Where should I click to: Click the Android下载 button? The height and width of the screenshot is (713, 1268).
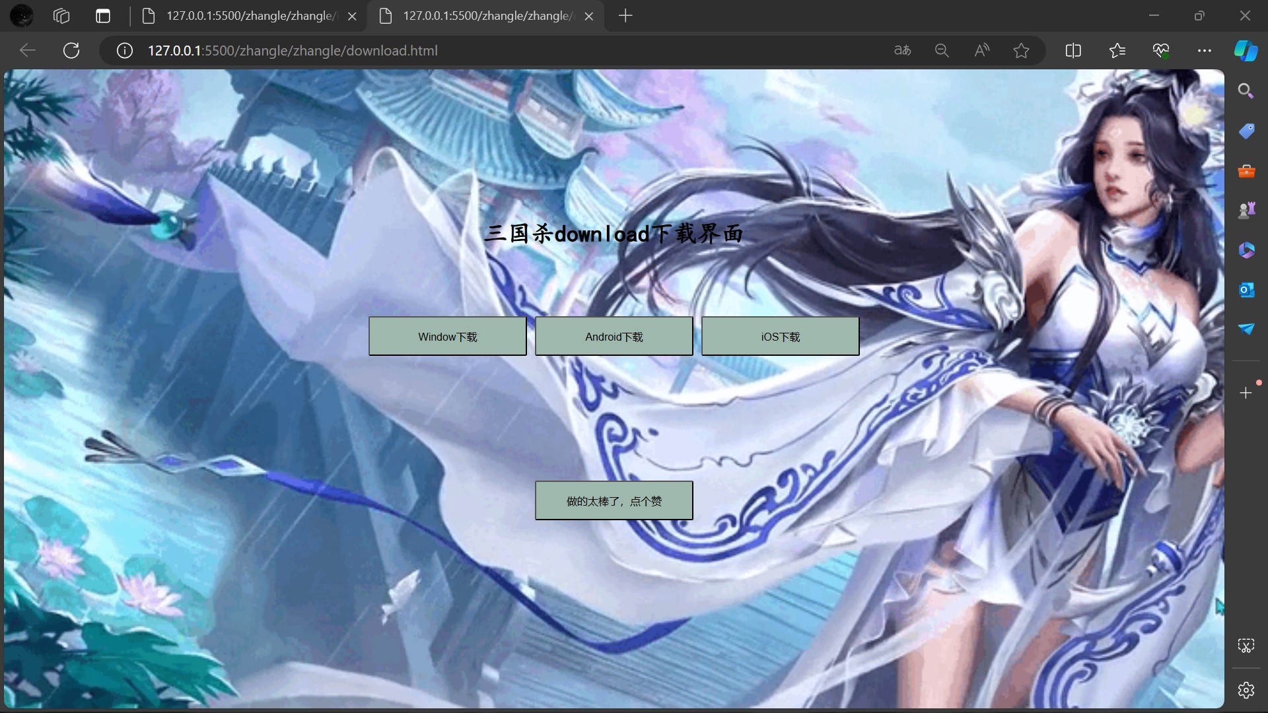[614, 336]
